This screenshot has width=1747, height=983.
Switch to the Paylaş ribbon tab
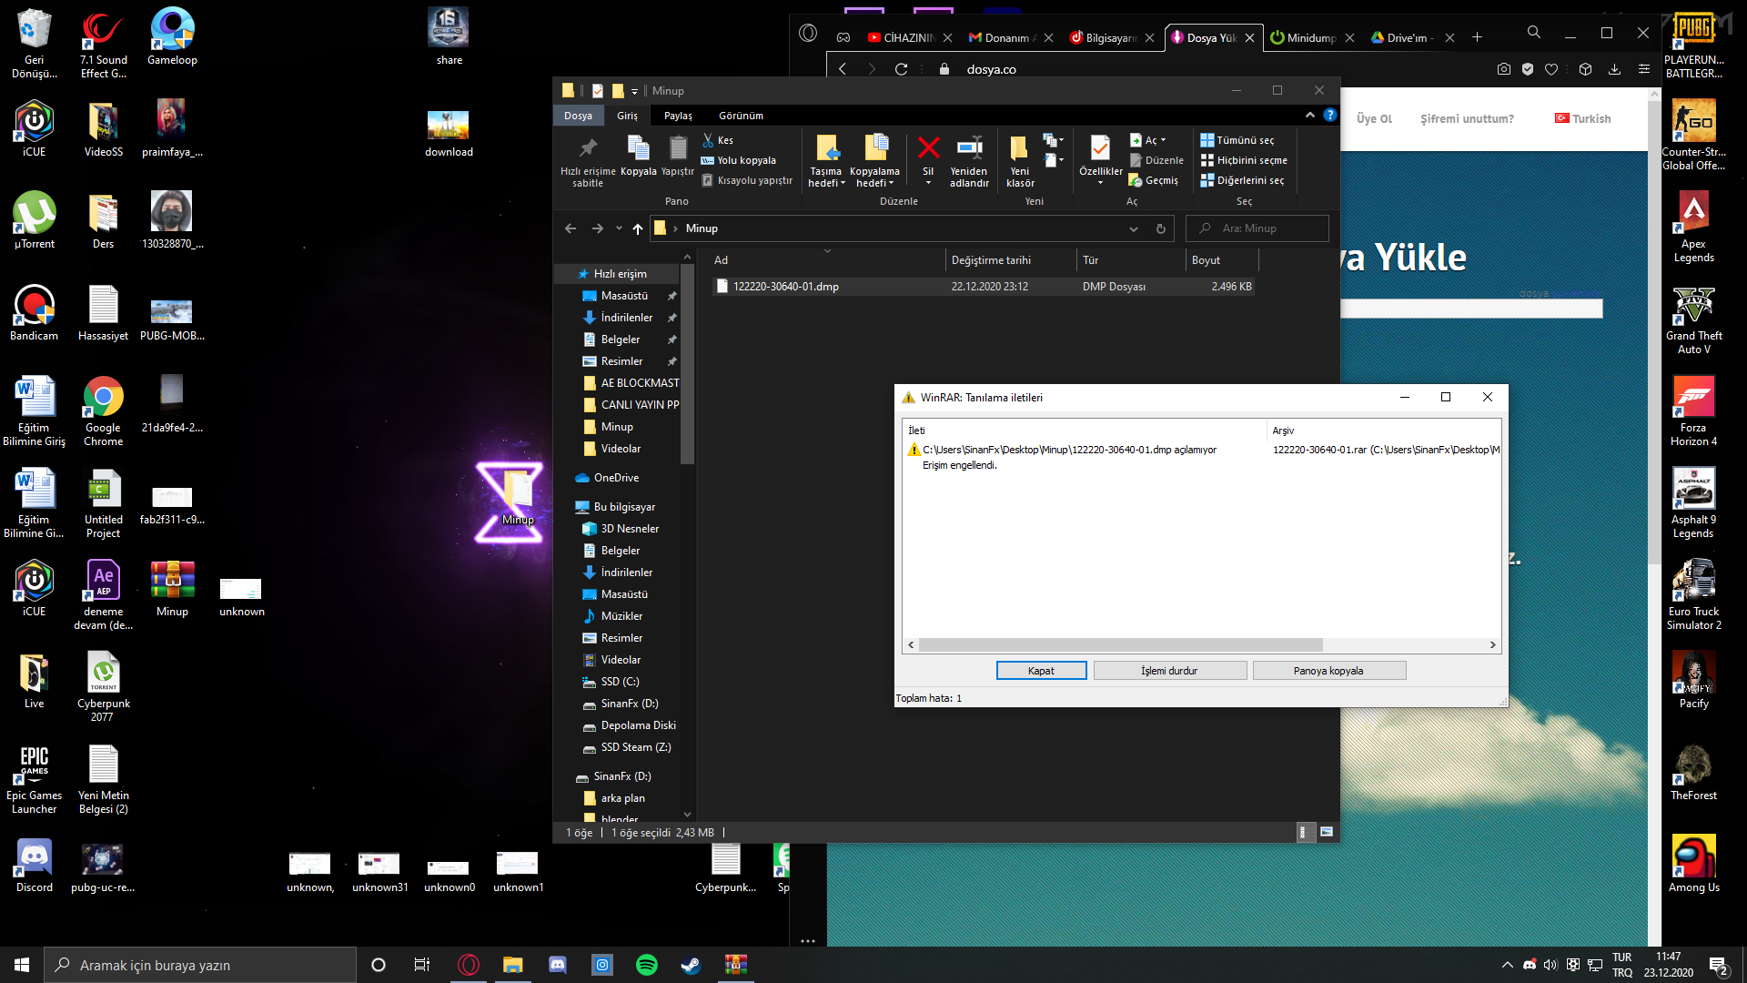point(678,116)
